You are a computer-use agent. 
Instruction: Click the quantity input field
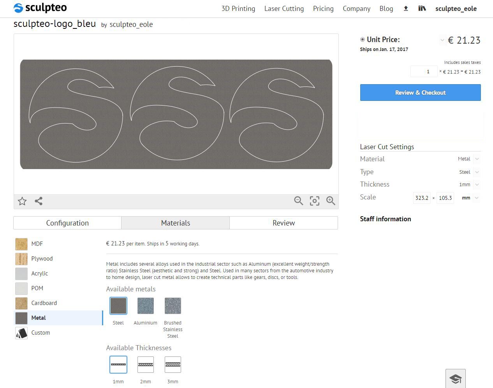[424, 72]
